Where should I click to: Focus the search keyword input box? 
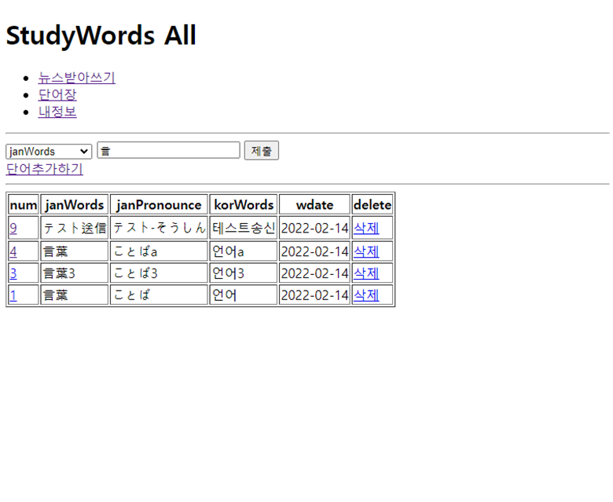pyautogui.click(x=168, y=150)
